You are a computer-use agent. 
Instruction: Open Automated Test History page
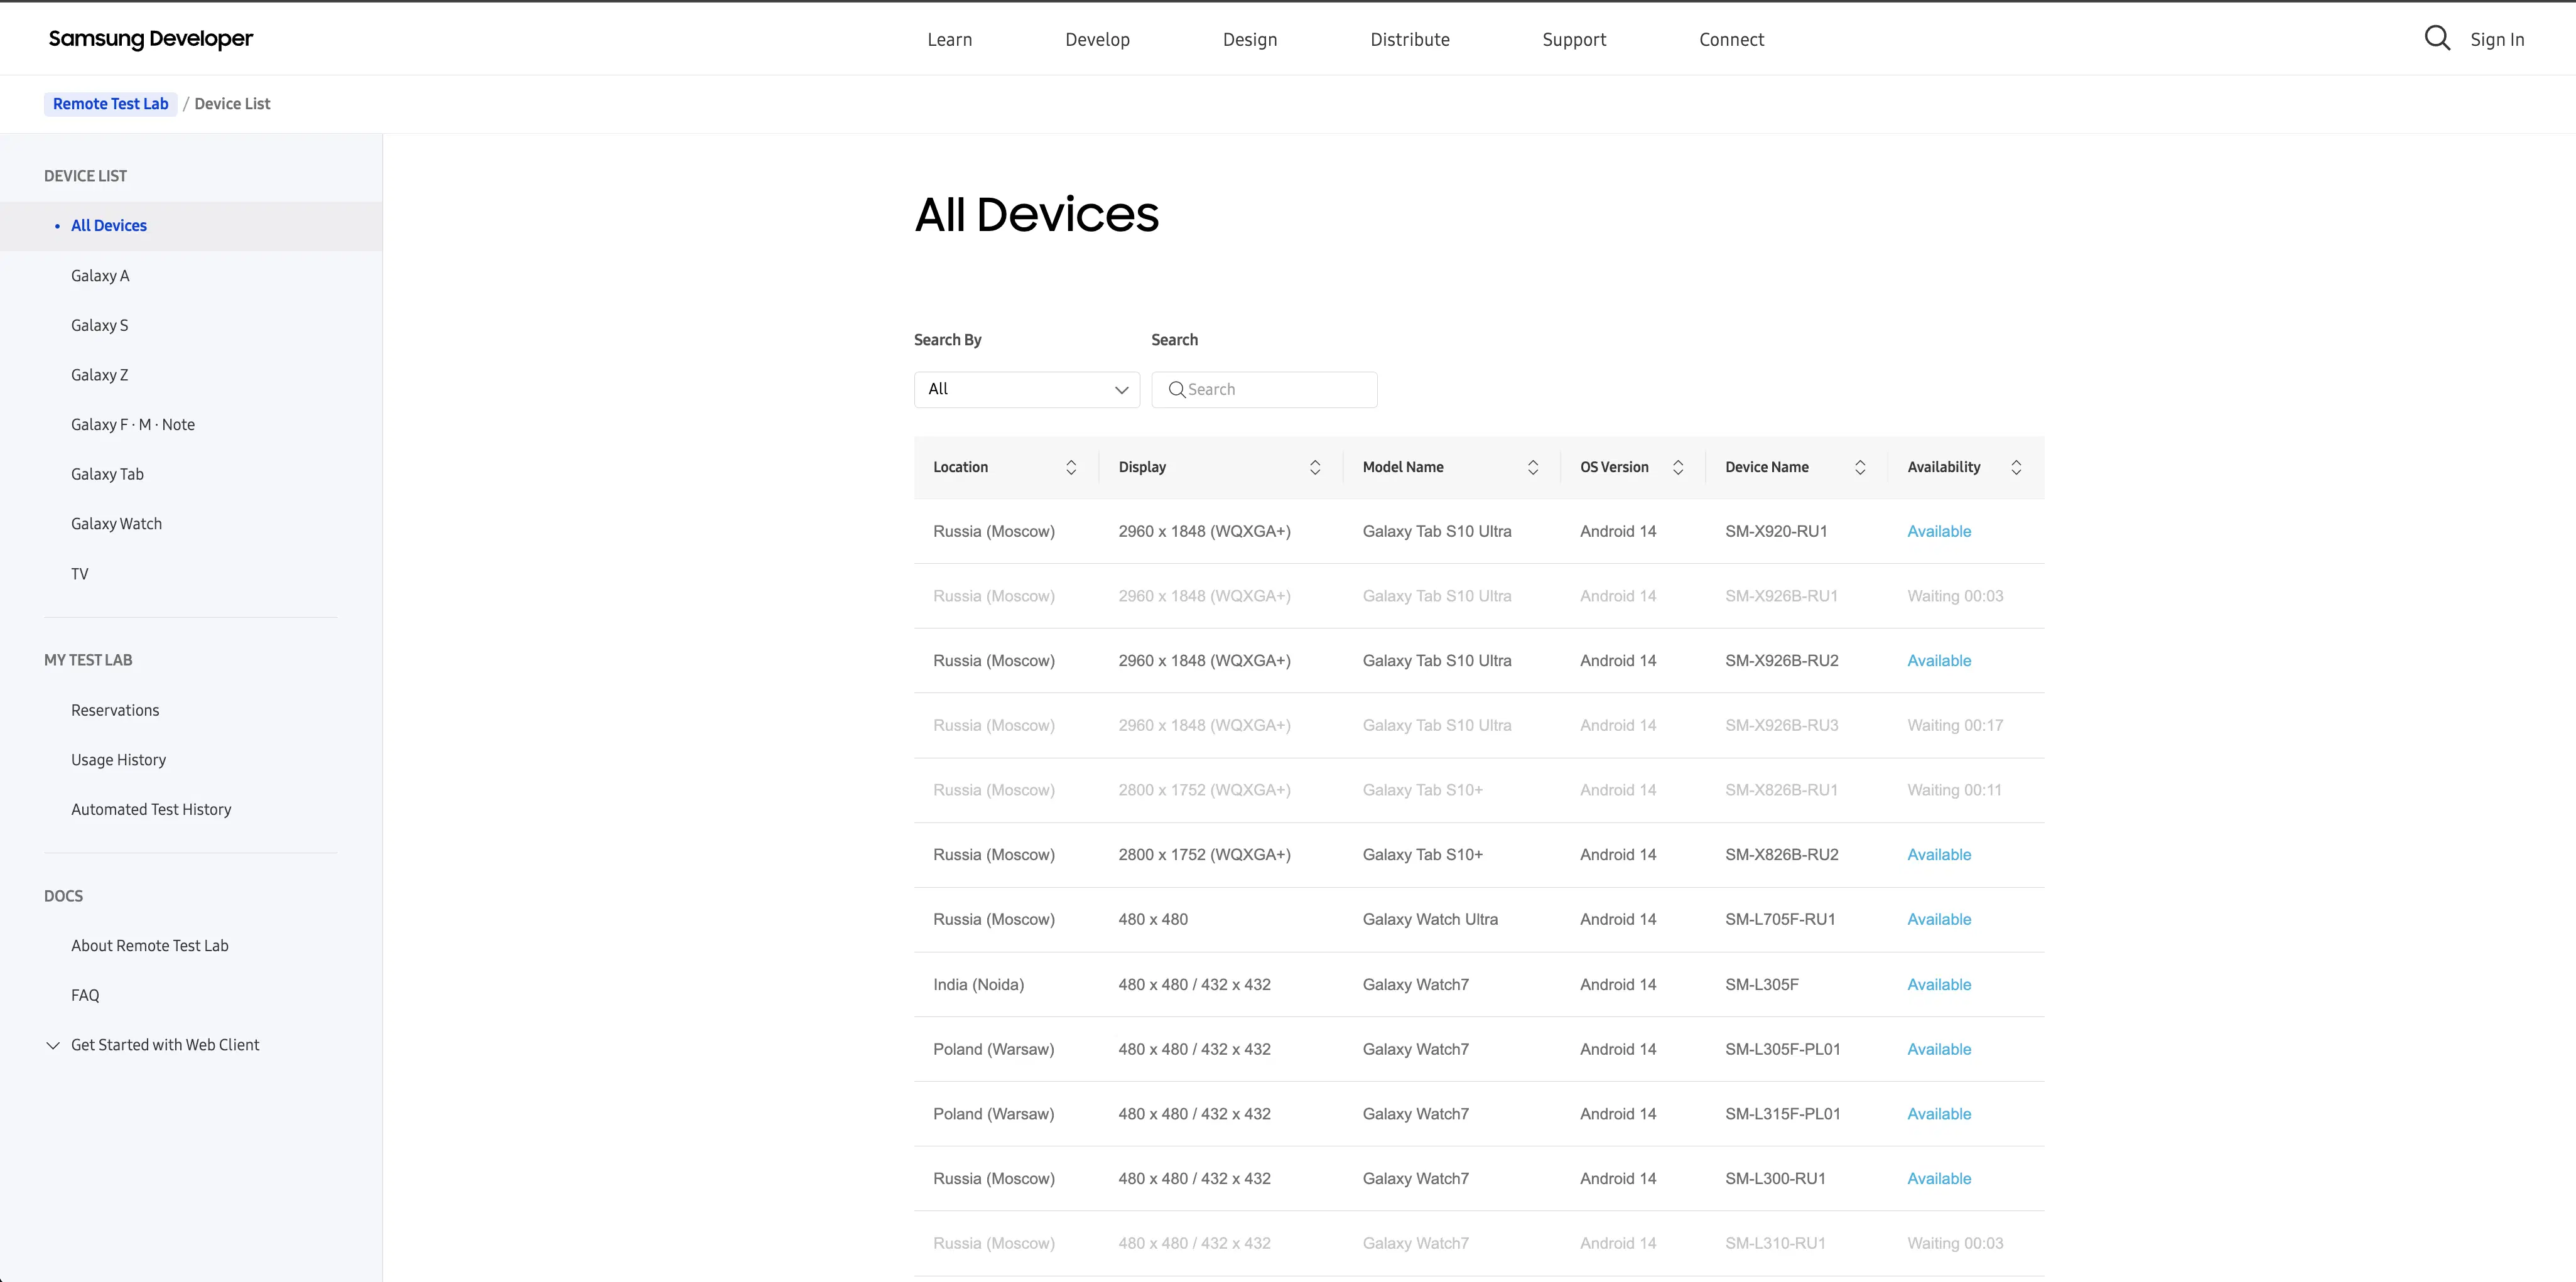[151, 809]
